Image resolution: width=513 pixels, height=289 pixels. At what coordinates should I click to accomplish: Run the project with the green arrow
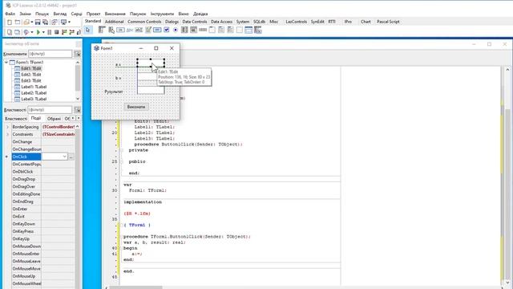38,32
